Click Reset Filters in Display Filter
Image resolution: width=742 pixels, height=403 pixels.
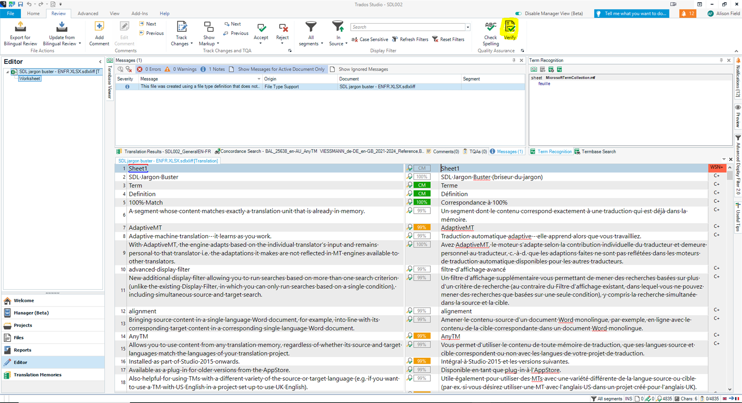coord(448,39)
